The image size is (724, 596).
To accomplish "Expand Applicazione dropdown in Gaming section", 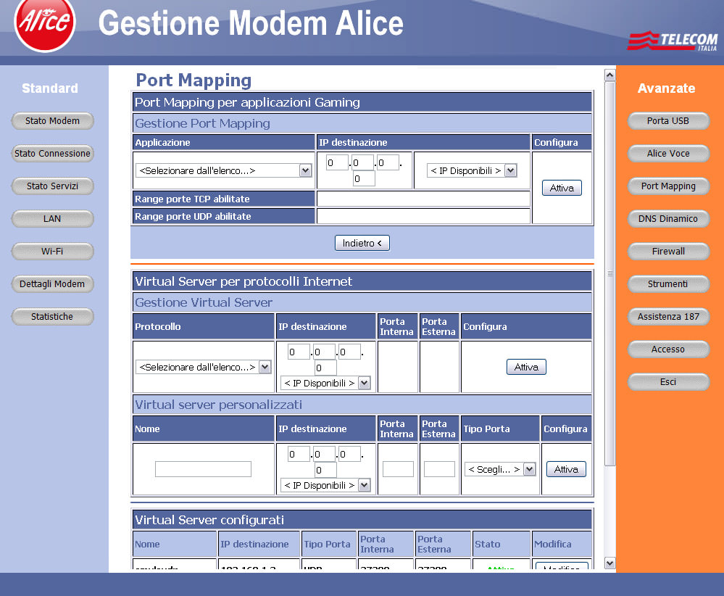I will [223, 170].
